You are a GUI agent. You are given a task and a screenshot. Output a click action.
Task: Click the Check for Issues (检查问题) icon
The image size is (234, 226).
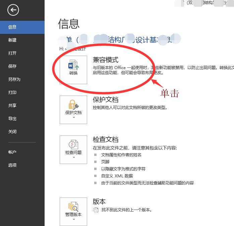[73, 144]
